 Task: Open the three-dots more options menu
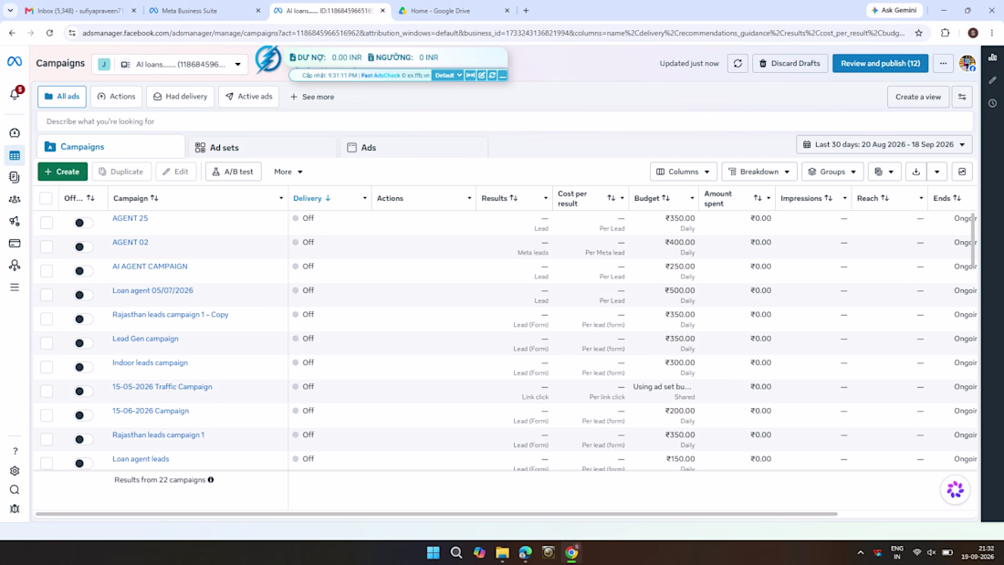tap(943, 63)
